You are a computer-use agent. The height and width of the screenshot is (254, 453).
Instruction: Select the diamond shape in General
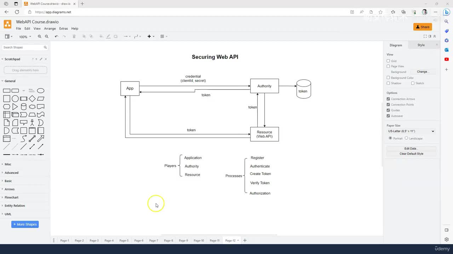(32, 99)
